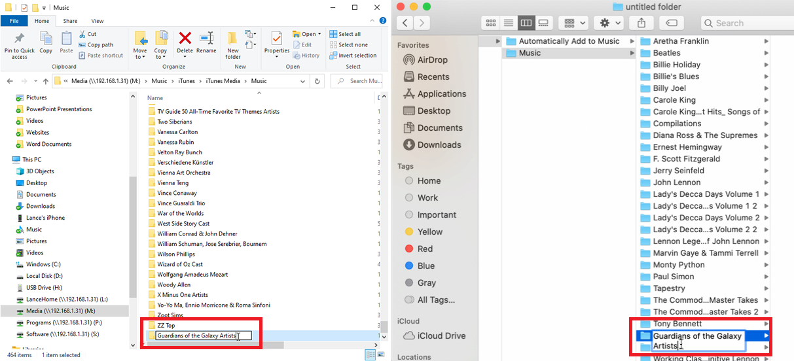Click the Rename icon in ribbon

(x=206, y=39)
